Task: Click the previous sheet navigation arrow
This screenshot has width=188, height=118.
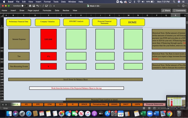Action: pyautogui.click(x=3, y=105)
